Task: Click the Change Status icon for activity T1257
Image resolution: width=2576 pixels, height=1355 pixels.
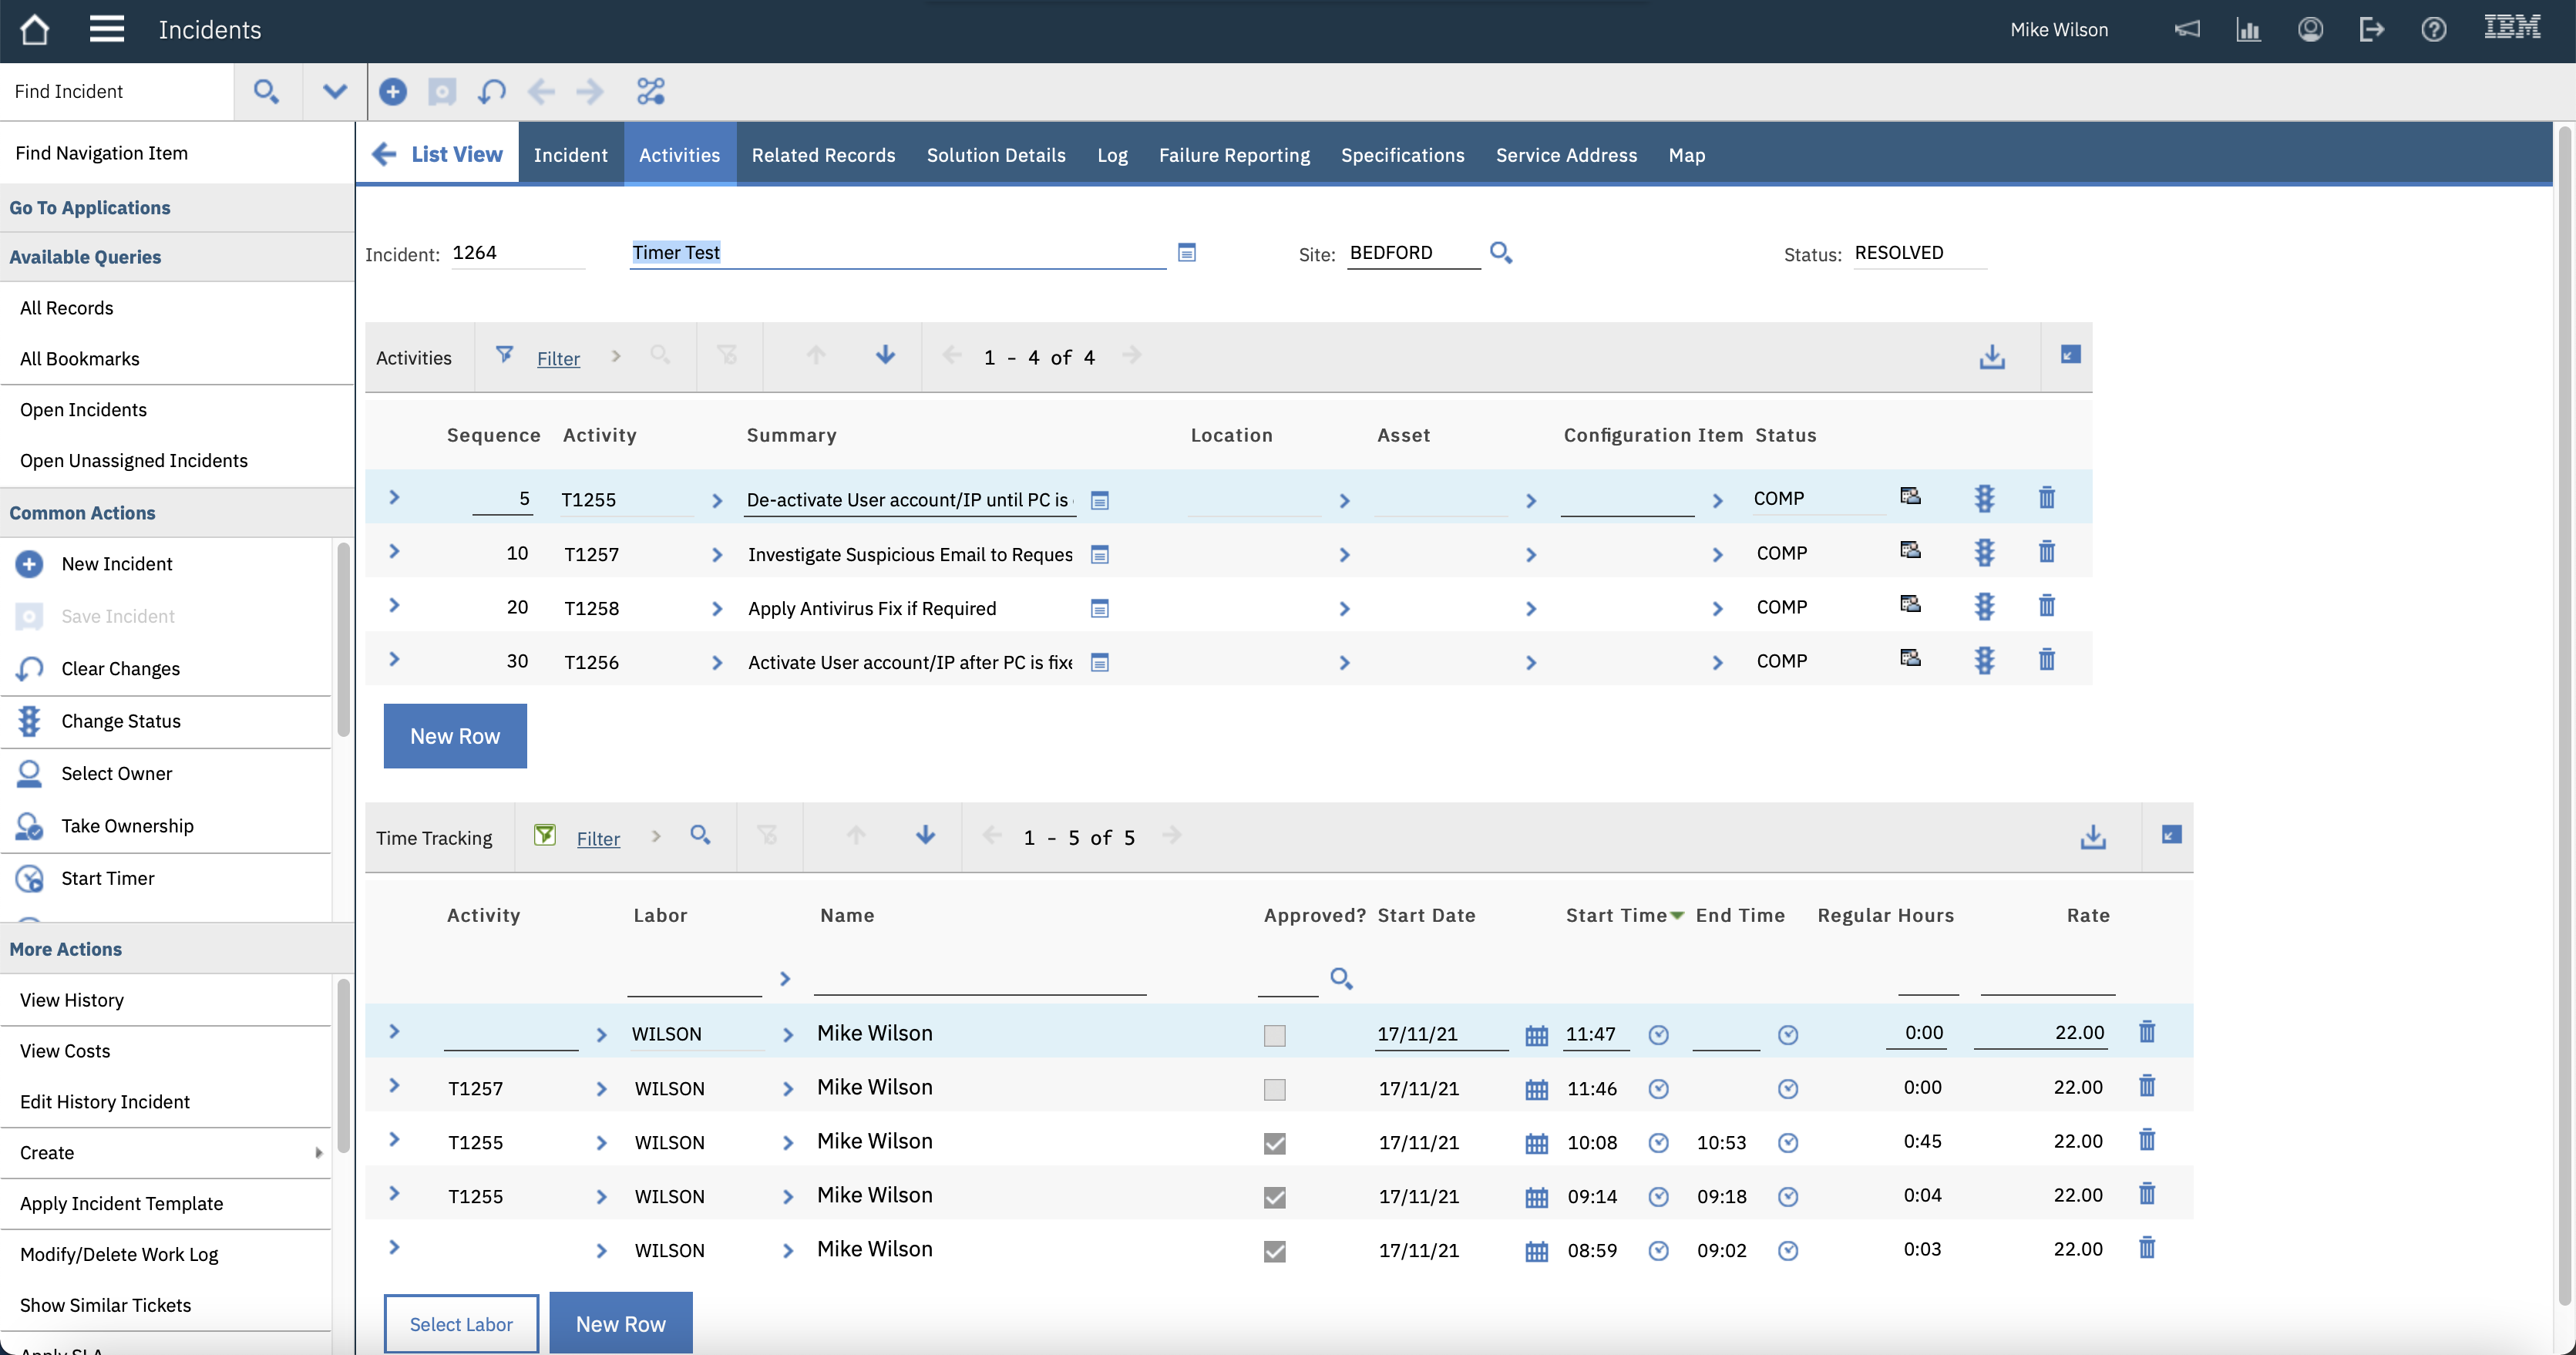Action: click(1985, 553)
